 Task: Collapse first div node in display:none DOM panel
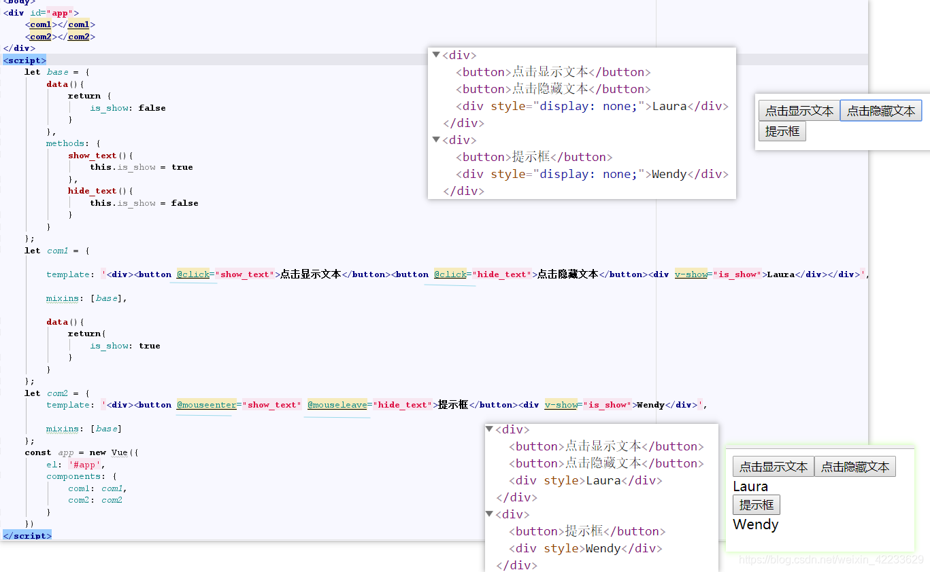[x=436, y=55]
